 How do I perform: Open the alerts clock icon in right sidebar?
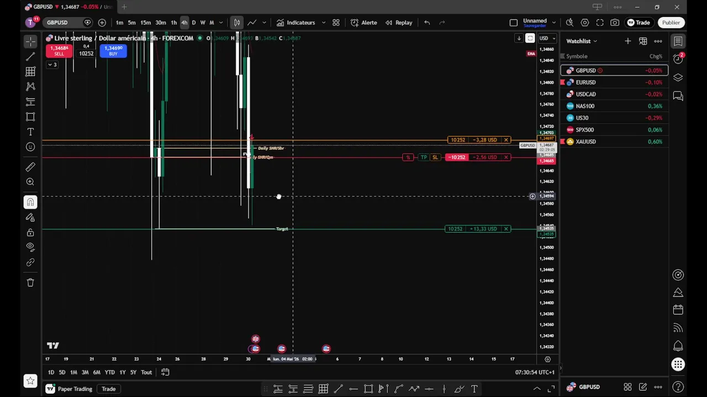678,59
